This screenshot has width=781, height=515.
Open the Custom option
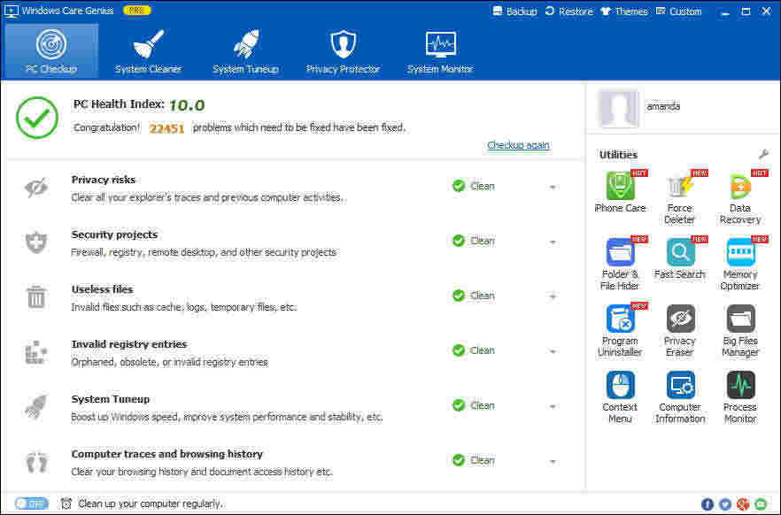click(678, 11)
